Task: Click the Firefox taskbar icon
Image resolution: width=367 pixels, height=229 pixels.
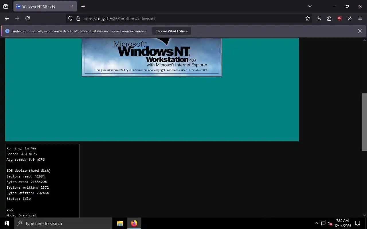Action: [x=134, y=223]
